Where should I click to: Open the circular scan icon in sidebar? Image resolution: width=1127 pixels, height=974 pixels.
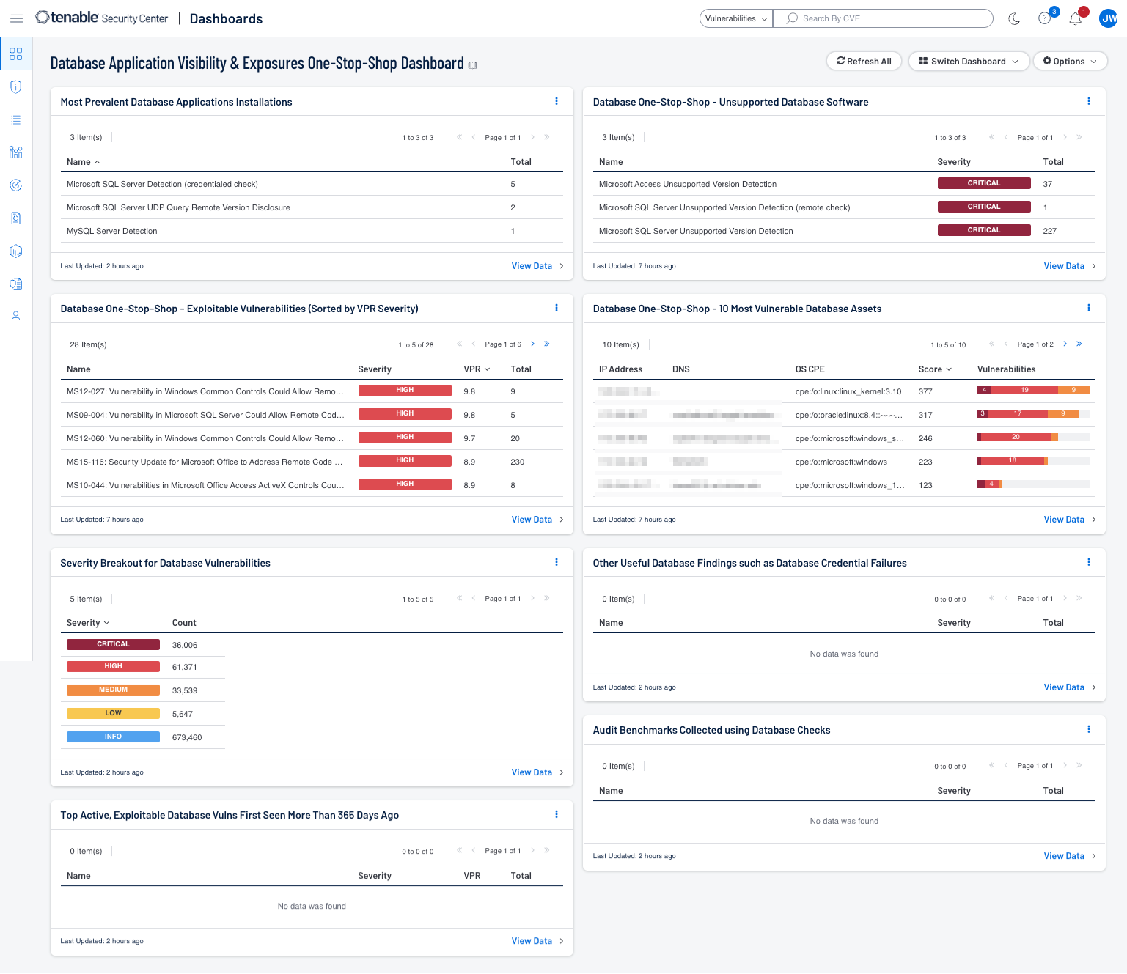[15, 185]
